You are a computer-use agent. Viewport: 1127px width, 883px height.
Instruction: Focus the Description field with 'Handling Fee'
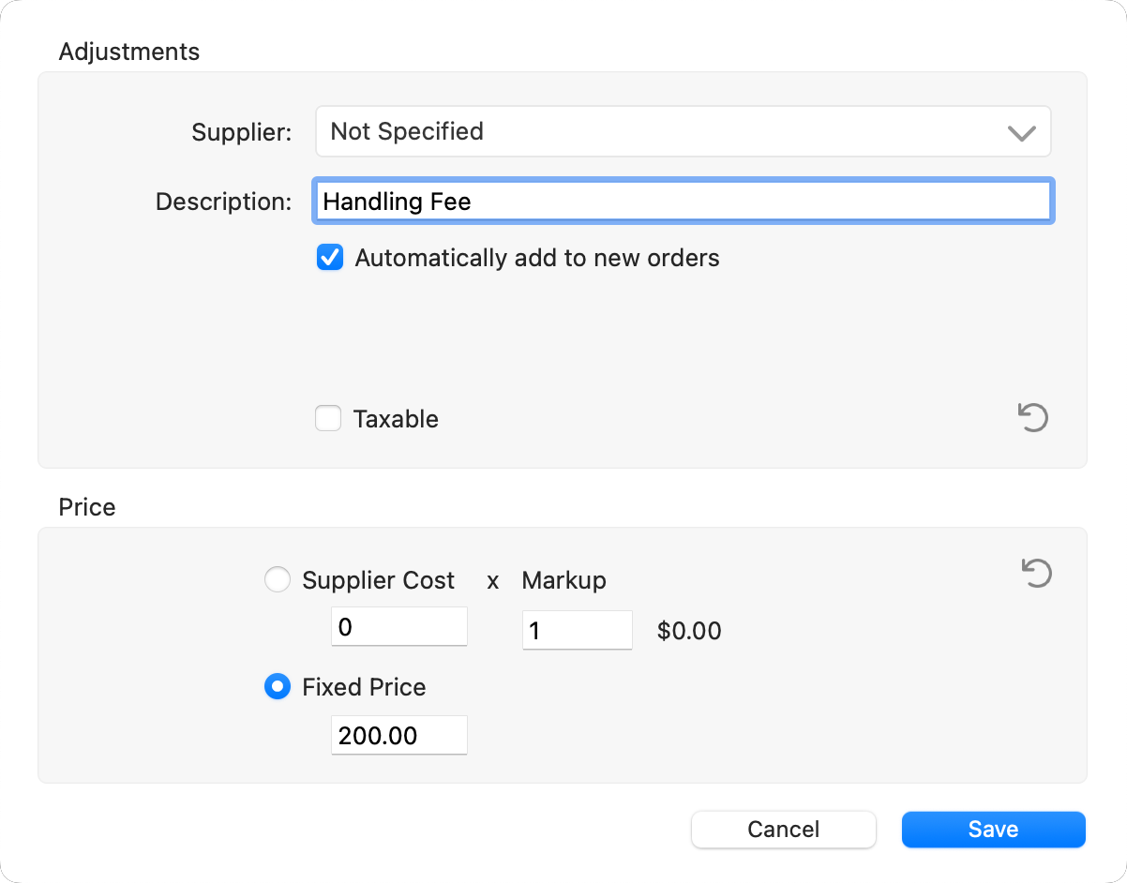[x=683, y=202]
